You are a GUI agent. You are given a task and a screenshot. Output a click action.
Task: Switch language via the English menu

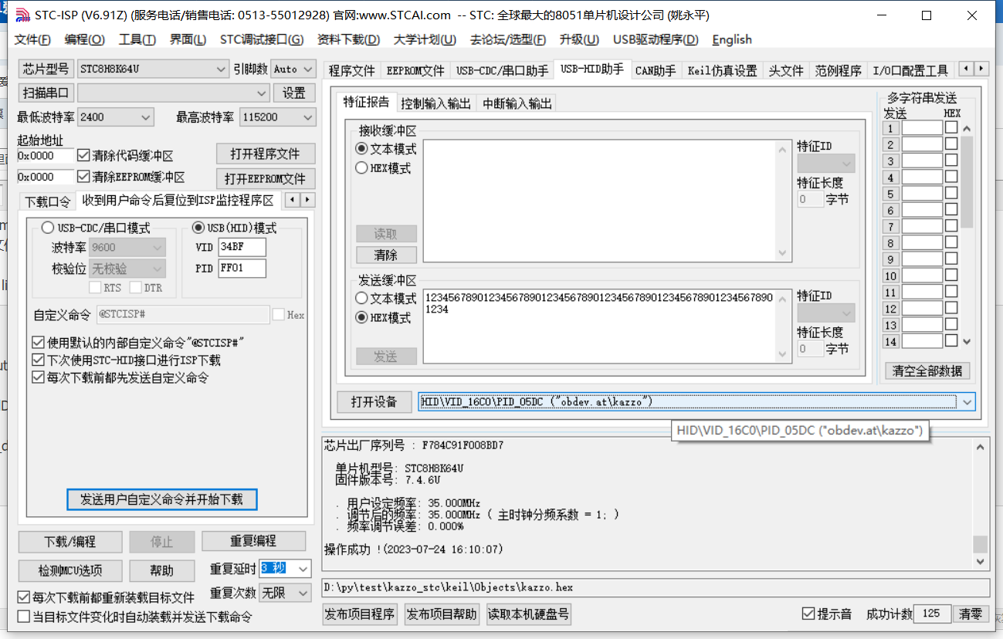732,39
